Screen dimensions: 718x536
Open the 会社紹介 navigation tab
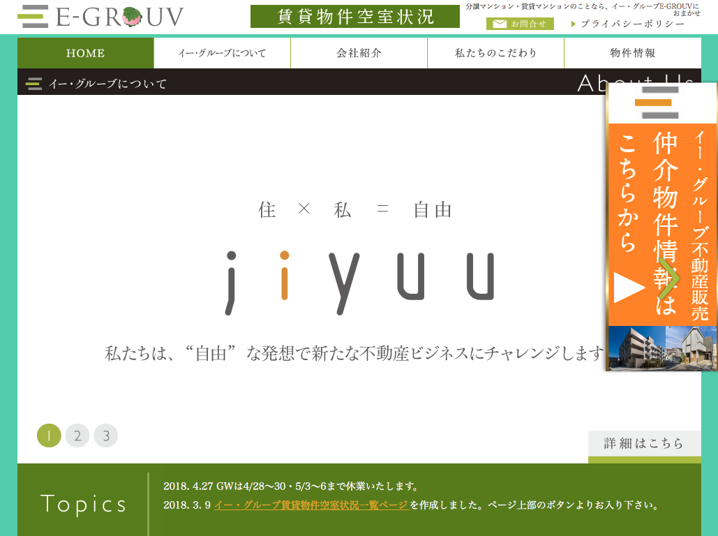click(359, 53)
